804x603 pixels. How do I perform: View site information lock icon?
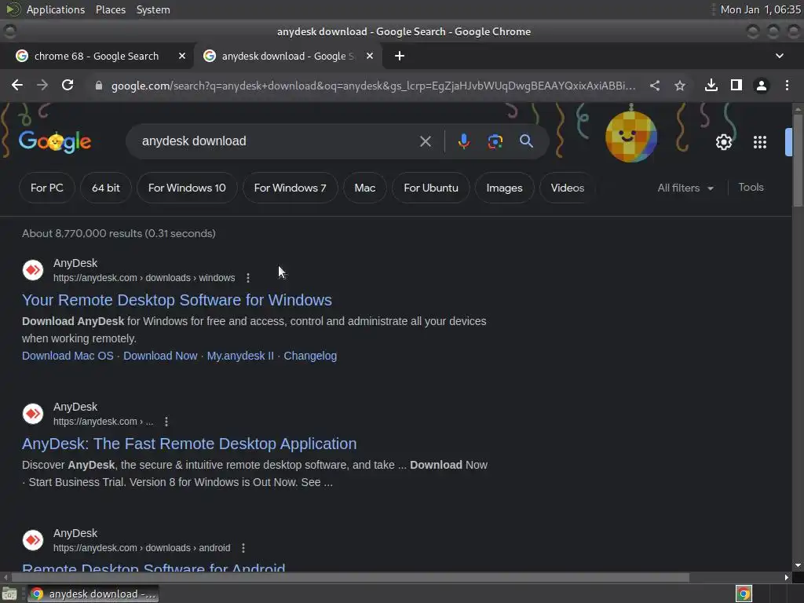[99, 86]
